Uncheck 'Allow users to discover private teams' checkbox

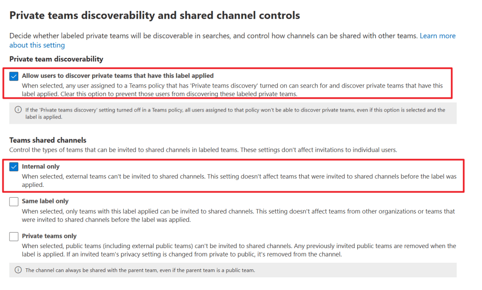pyautogui.click(x=14, y=76)
